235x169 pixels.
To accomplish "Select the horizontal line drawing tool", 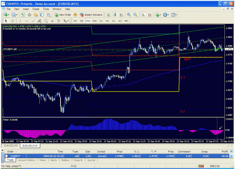I will (27, 21).
